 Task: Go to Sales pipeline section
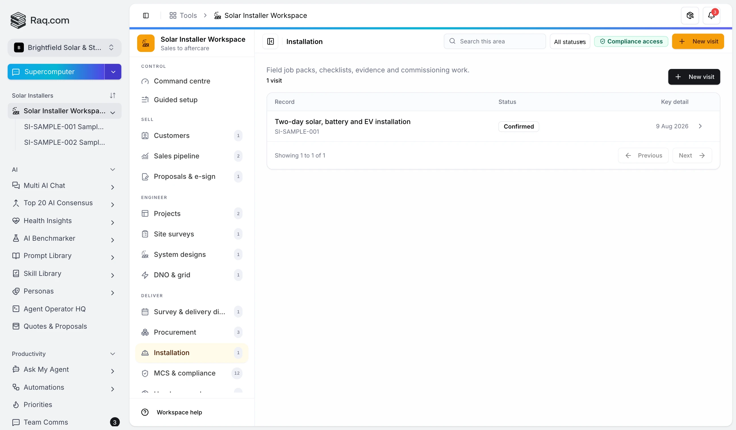192,156
